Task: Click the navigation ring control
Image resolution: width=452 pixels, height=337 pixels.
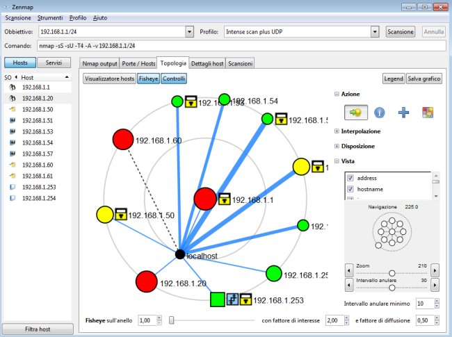Action: tap(392, 231)
